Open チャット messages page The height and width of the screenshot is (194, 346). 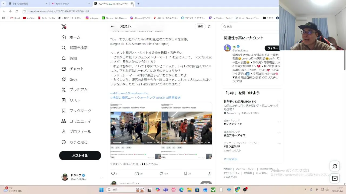point(72,69)
